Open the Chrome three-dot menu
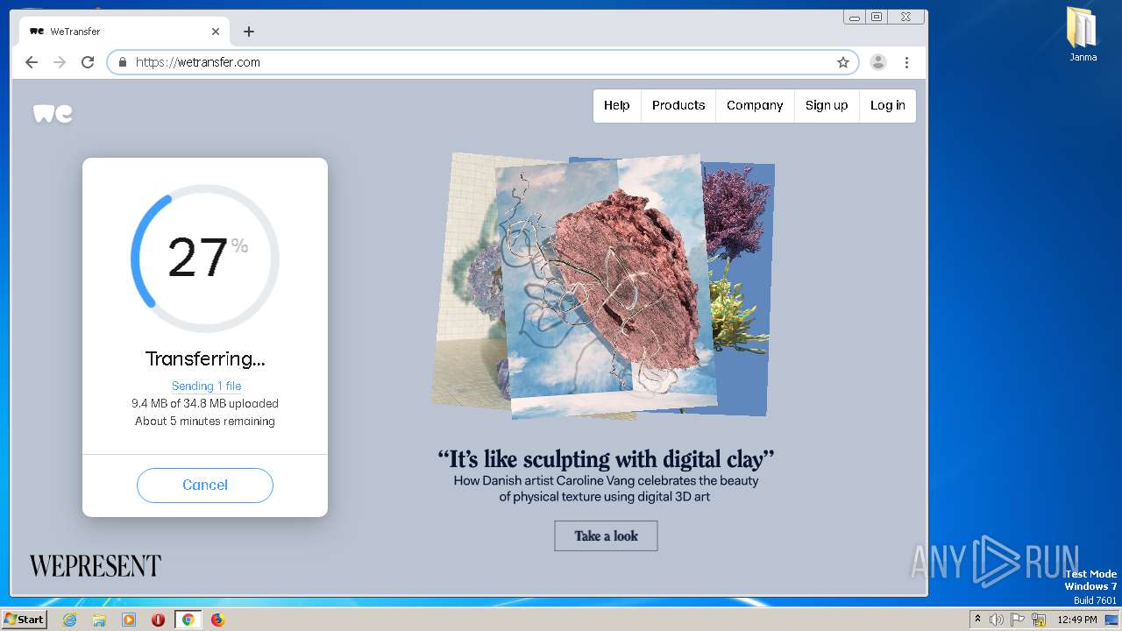1122x631 pixels. [906, 62]
